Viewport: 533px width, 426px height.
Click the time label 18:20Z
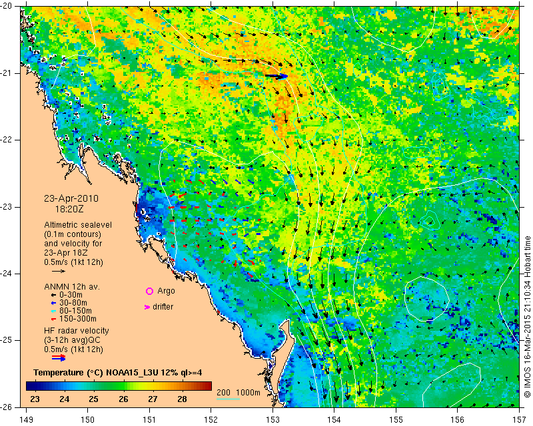coord(69,209)
